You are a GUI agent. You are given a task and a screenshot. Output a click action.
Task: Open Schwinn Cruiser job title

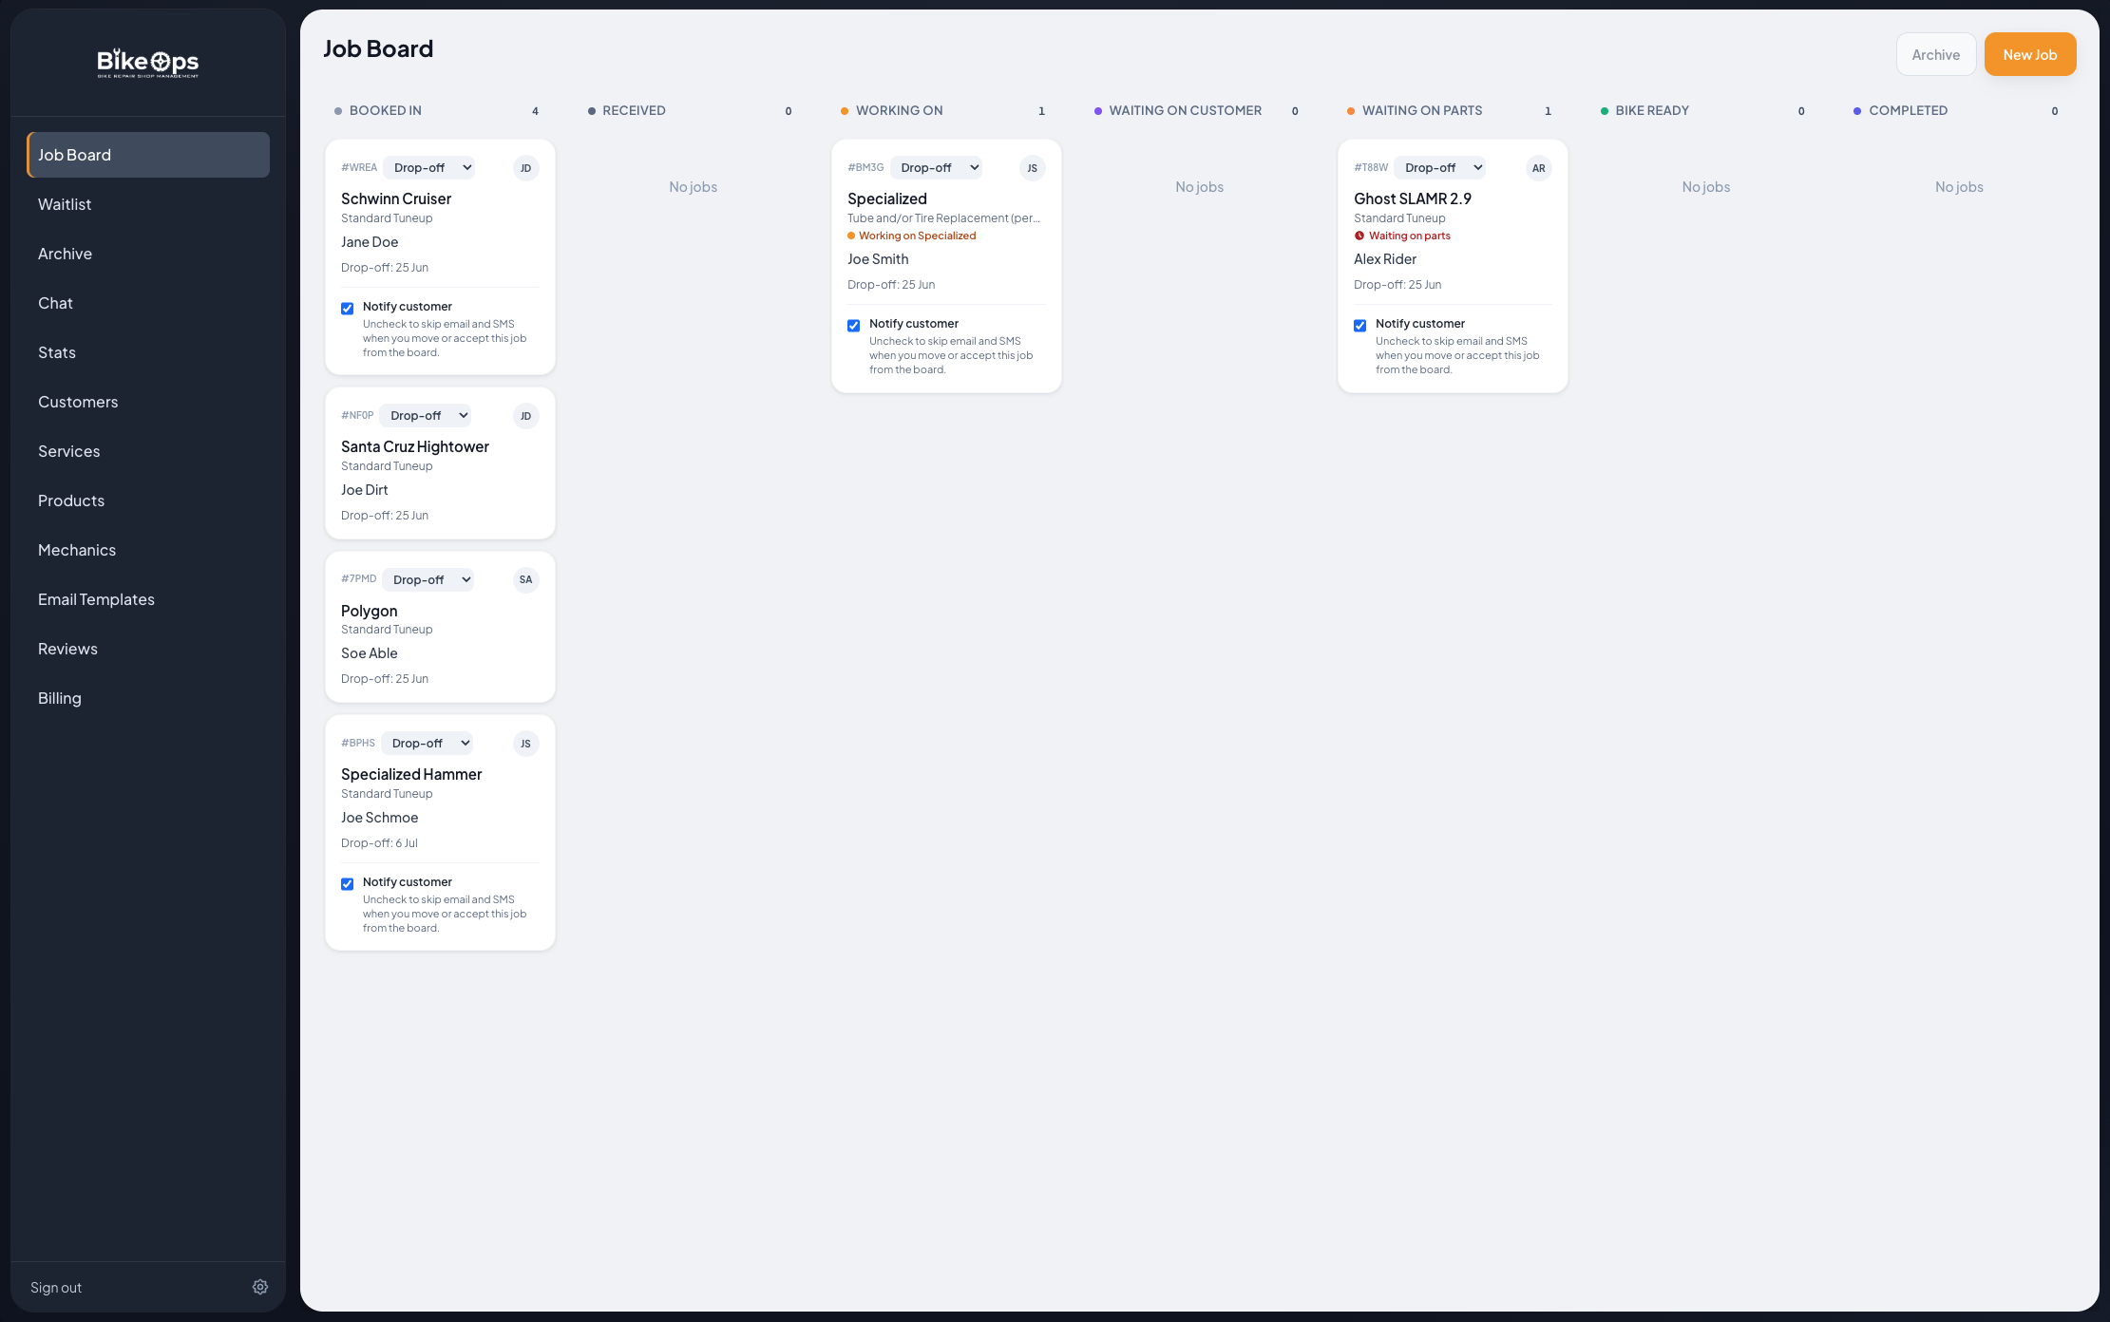click(396, 198)
